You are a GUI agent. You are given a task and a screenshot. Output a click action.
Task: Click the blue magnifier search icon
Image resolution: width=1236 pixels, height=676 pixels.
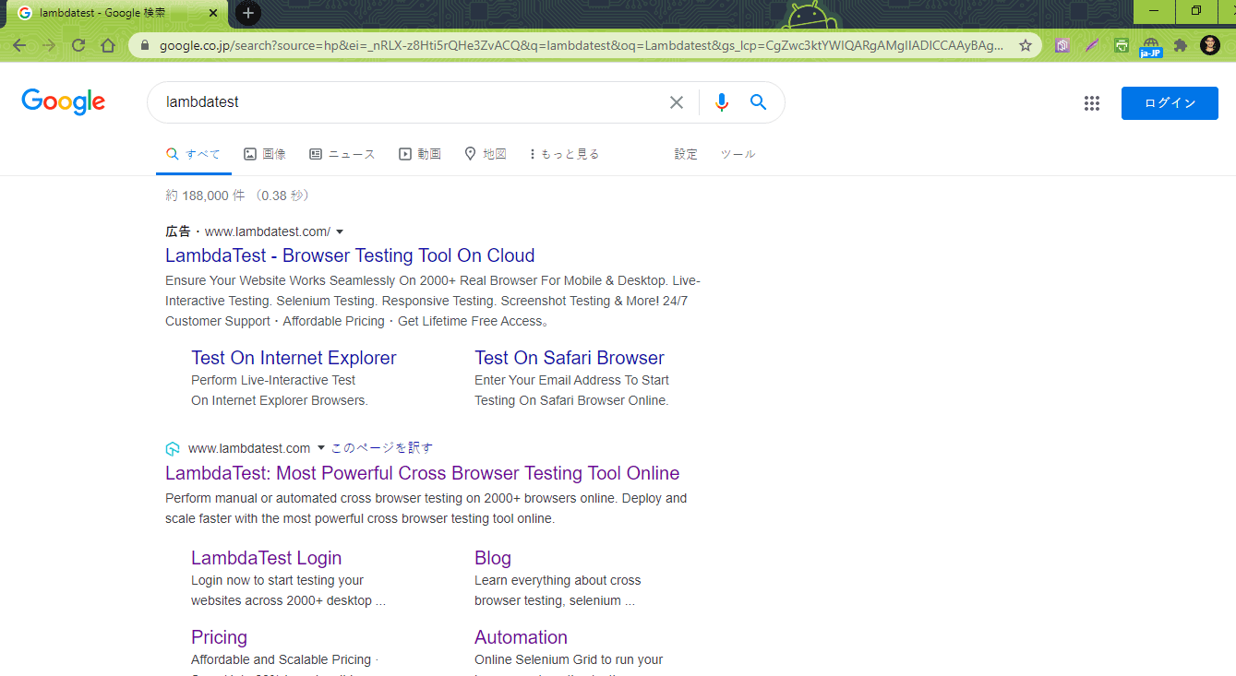coord(759,102)
